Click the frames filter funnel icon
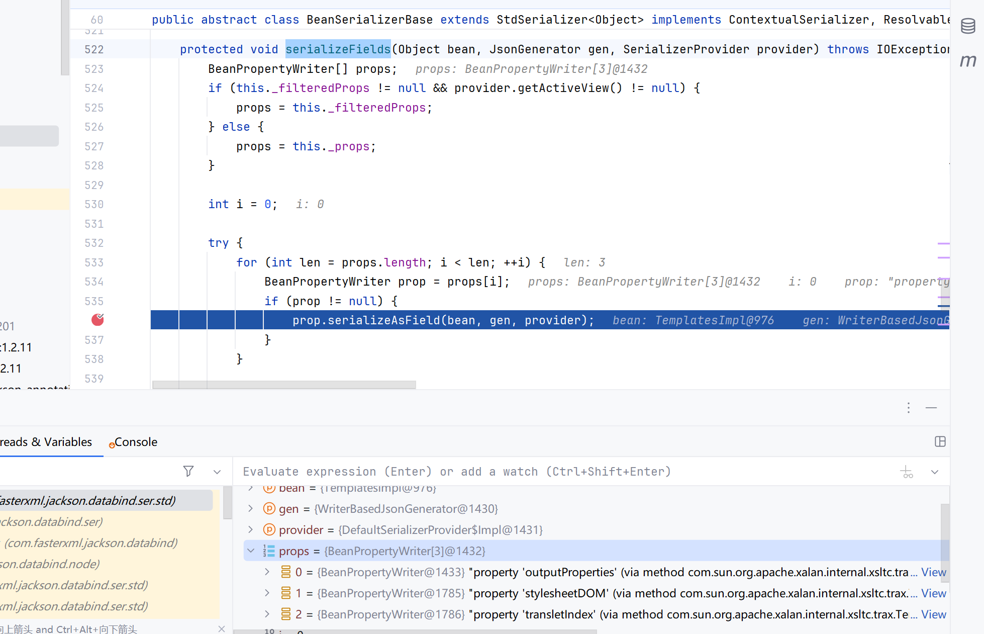 (188, 471)
